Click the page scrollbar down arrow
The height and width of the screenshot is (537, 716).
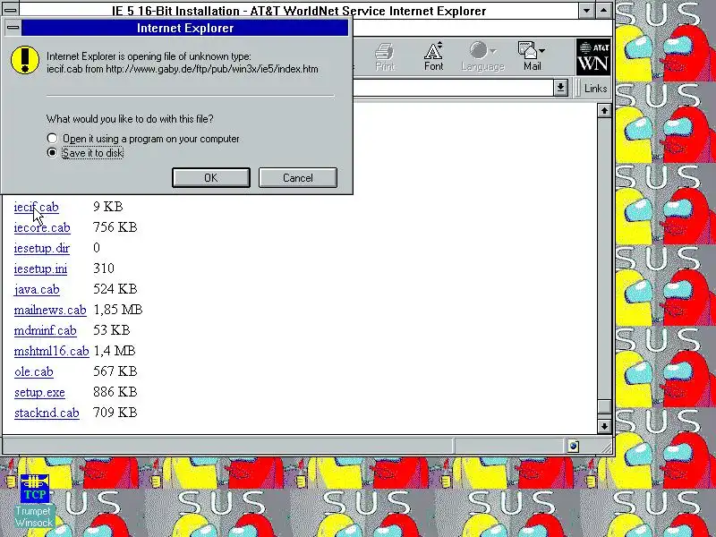coord(604,427)
